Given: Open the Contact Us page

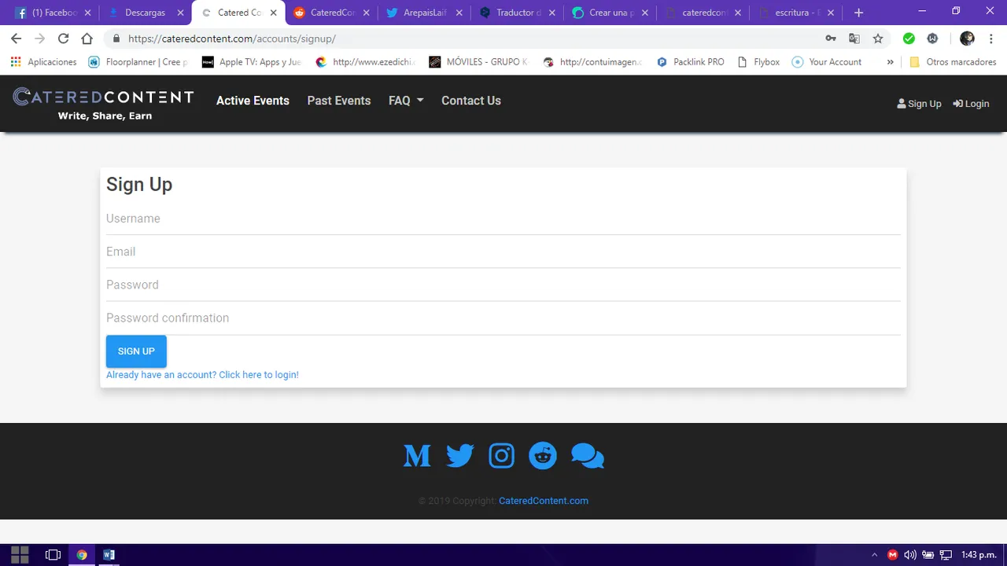Looking at the screenshot, I should pyautogui.click(x=470, y=101).
